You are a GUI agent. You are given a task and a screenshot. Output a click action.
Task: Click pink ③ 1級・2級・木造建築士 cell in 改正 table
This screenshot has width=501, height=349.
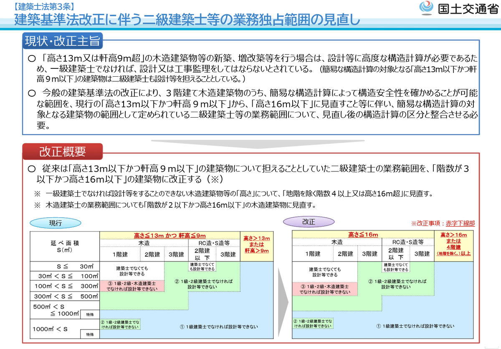pyautogui.click(x=324, y=289)
